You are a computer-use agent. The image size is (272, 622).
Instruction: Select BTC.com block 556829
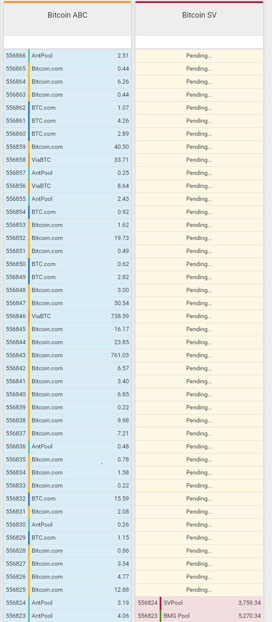point(67,538)
